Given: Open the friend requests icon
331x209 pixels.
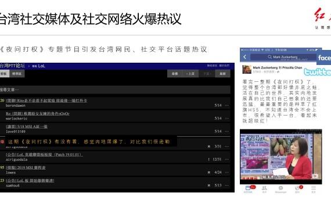Looking at the screenshot, I should click(x=264, y=188).
